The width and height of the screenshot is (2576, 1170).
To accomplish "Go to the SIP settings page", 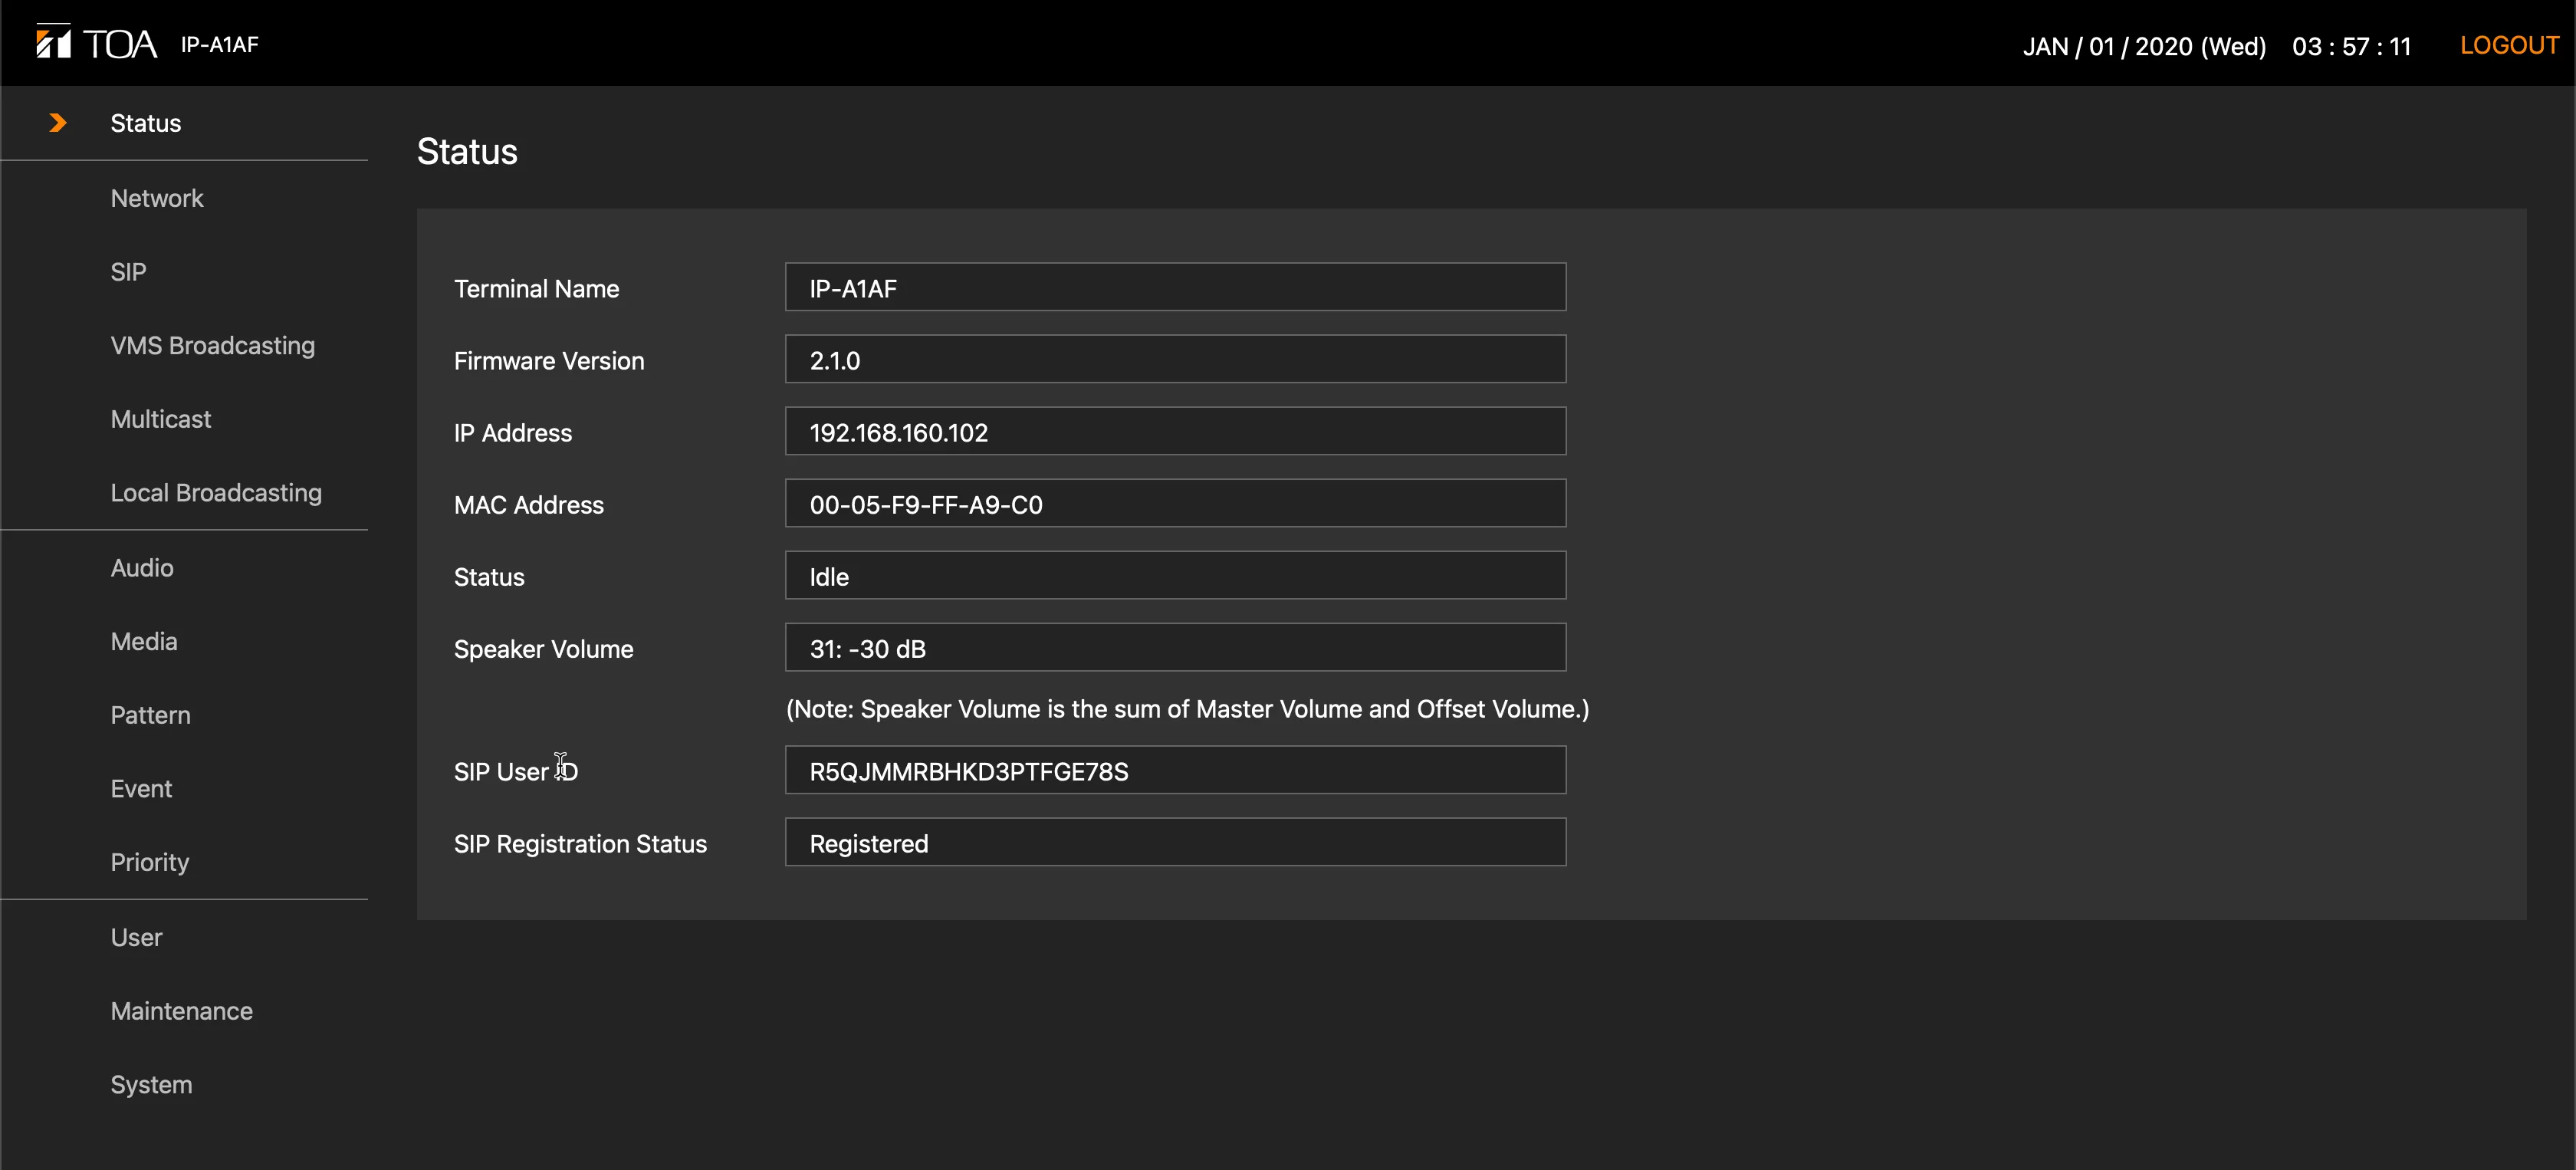I will click(x=128, y=272).
